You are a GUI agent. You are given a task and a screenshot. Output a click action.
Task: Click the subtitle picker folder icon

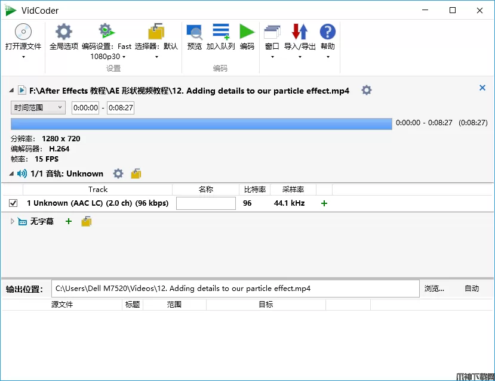[x=87, y=221]
